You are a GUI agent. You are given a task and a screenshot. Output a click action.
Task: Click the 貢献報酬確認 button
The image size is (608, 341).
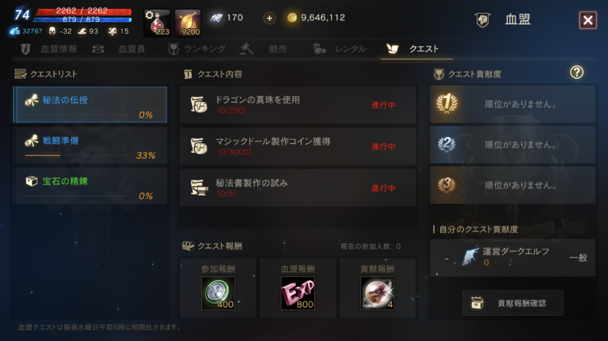point(512,303)
